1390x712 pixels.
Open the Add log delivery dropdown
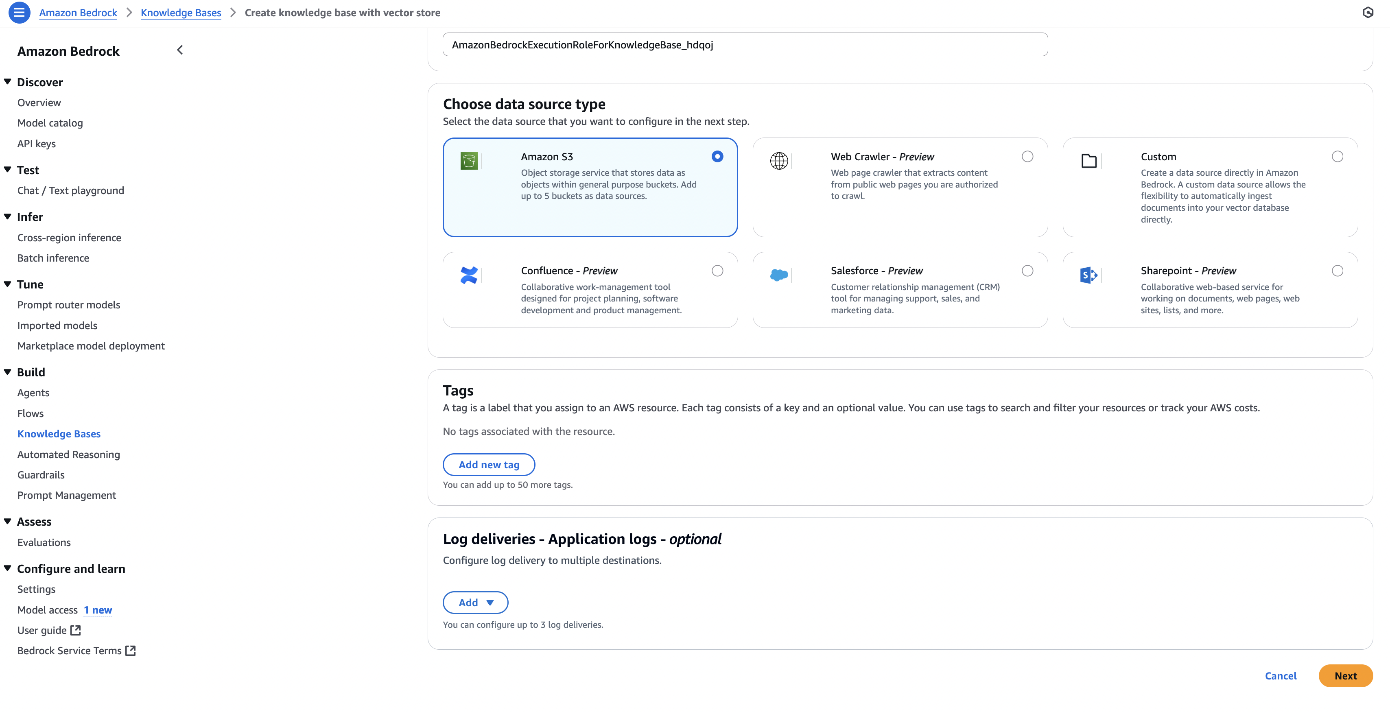(x=475, y=603)
